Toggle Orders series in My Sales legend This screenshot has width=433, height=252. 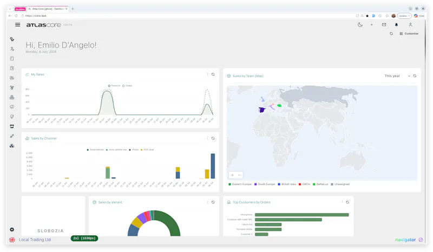coord(127,86)
